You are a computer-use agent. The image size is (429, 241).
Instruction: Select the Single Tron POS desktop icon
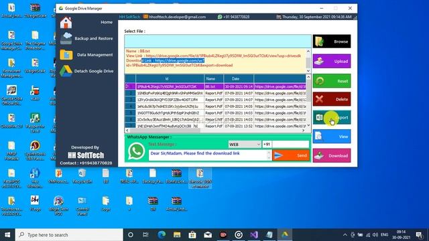[58, 206]
